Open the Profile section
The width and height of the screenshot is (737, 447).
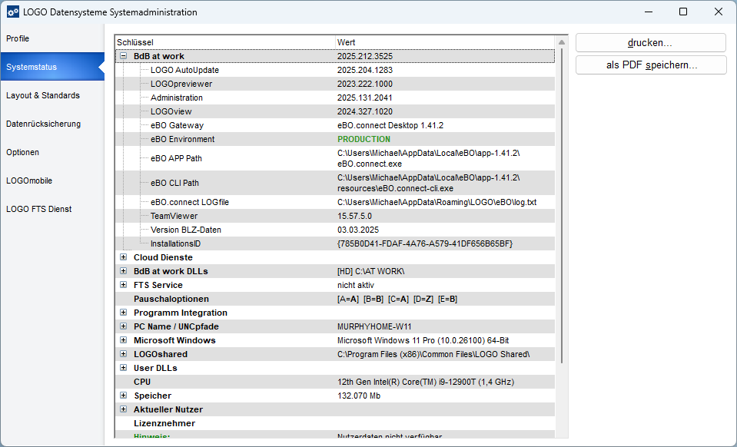(52, 38)
